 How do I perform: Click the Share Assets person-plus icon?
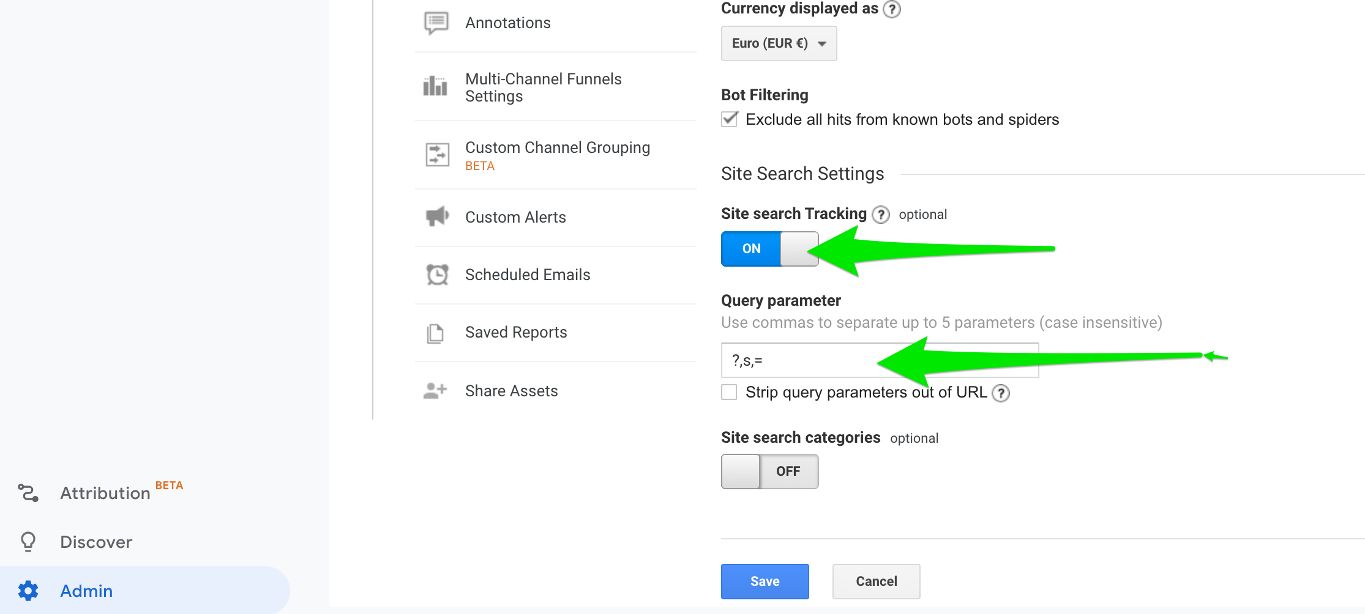pyautogui.click(x=435, y=391)
